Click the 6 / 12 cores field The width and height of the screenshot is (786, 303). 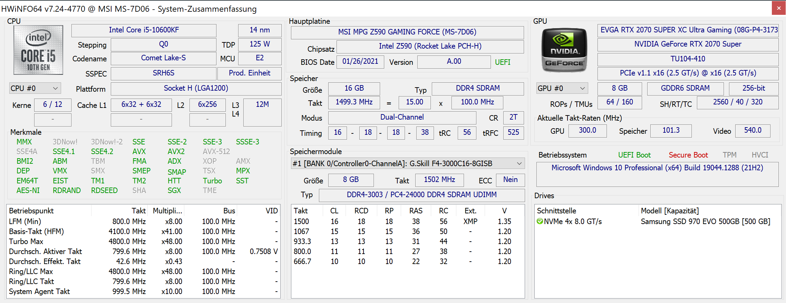point(53,104)
